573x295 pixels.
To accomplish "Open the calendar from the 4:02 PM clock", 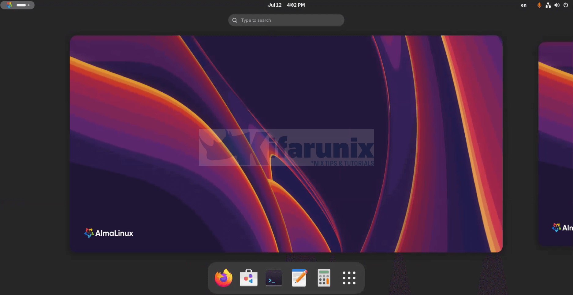I will [x=296, y=5].
